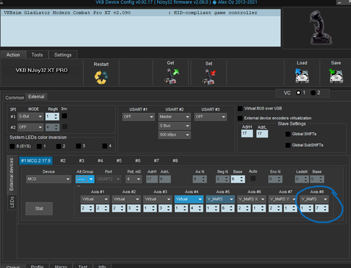This screenshot has height=268, width=351.
Task: Switch to the Profile bottom tab
Action: click(37, 266)
